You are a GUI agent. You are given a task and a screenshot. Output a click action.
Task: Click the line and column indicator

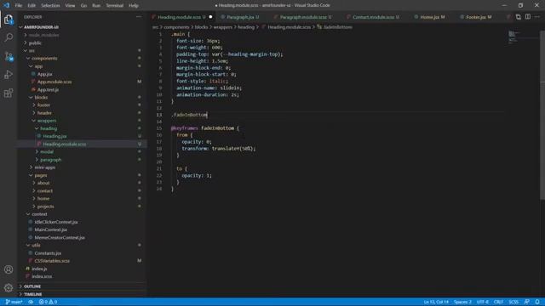[436, 302]
